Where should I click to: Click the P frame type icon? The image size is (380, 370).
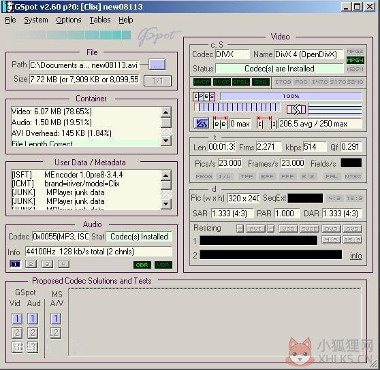click(201, 96)
